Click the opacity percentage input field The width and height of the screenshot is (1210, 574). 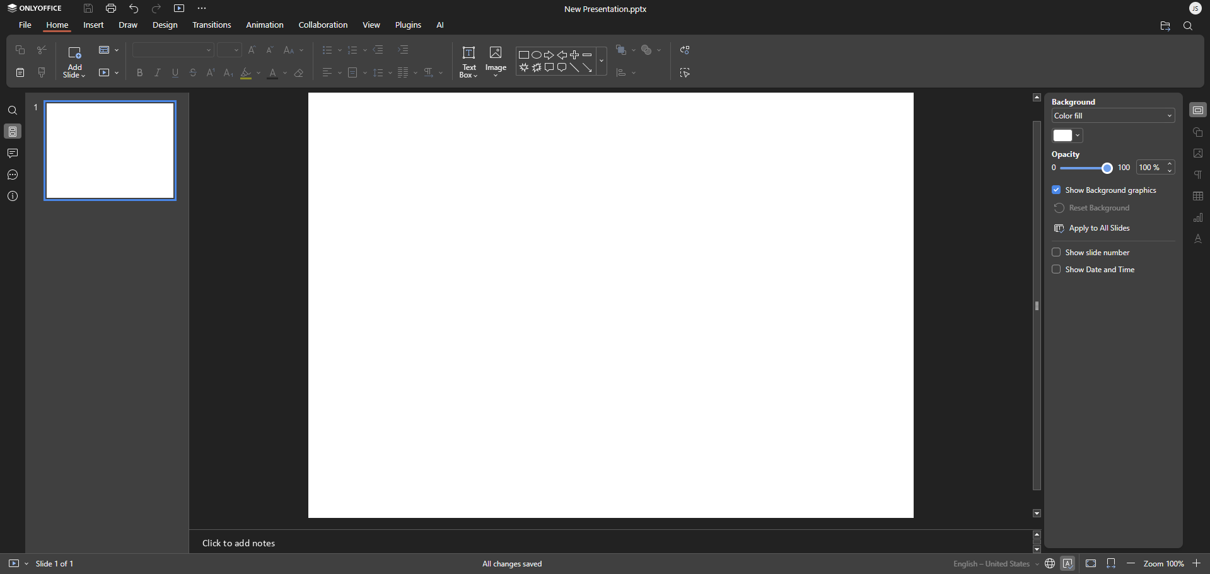point(1150,168)
